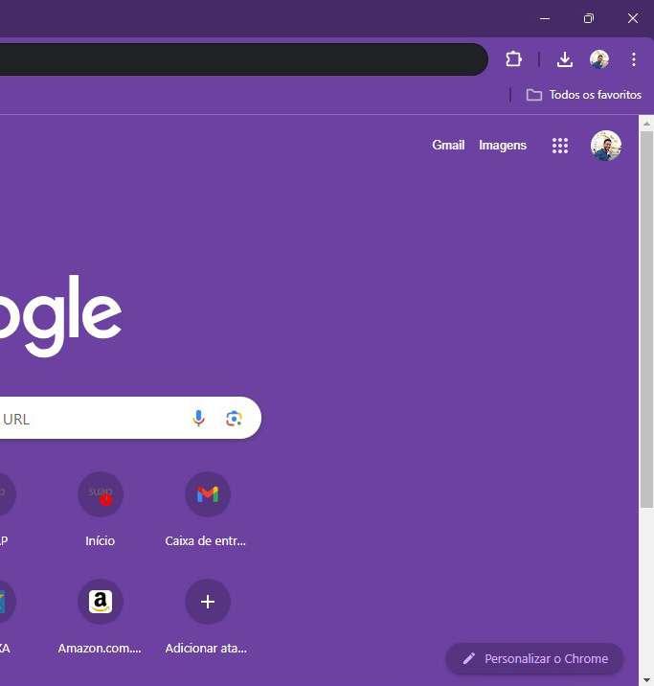Close the Chrome window
The height and width of the screenshot is (686, 654).
click(633, 18)
